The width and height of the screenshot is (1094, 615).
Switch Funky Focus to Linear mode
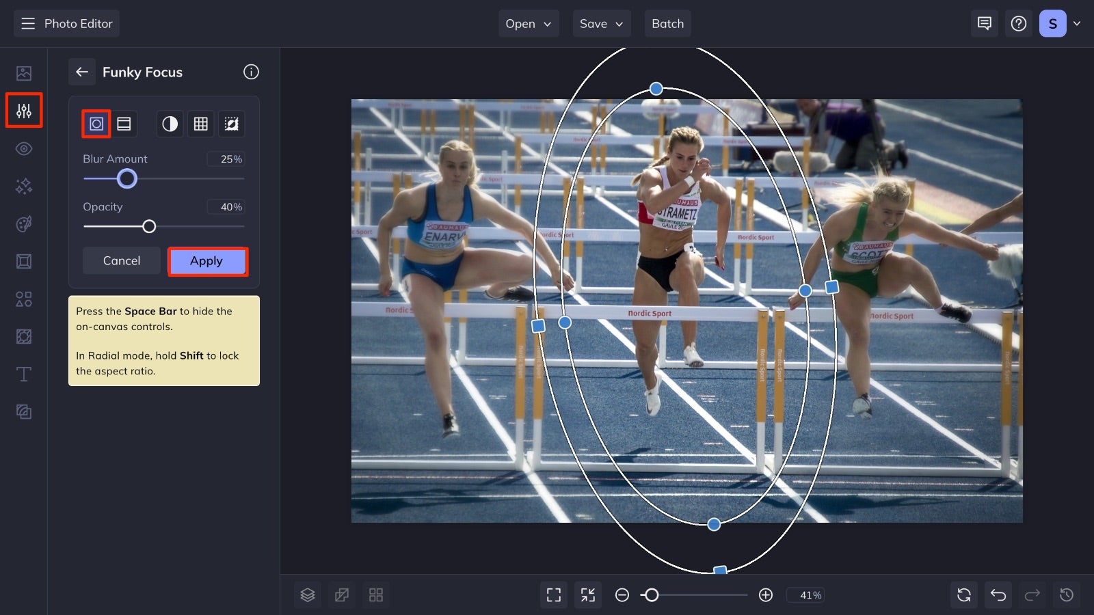point(124,124)
